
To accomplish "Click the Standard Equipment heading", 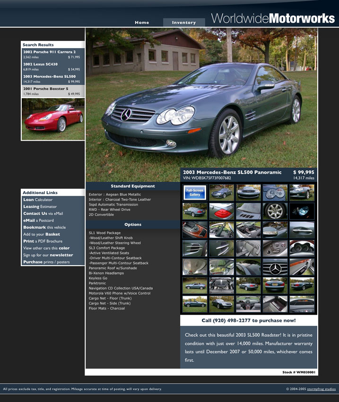I will pyautogui.click(x=133, y=186).
